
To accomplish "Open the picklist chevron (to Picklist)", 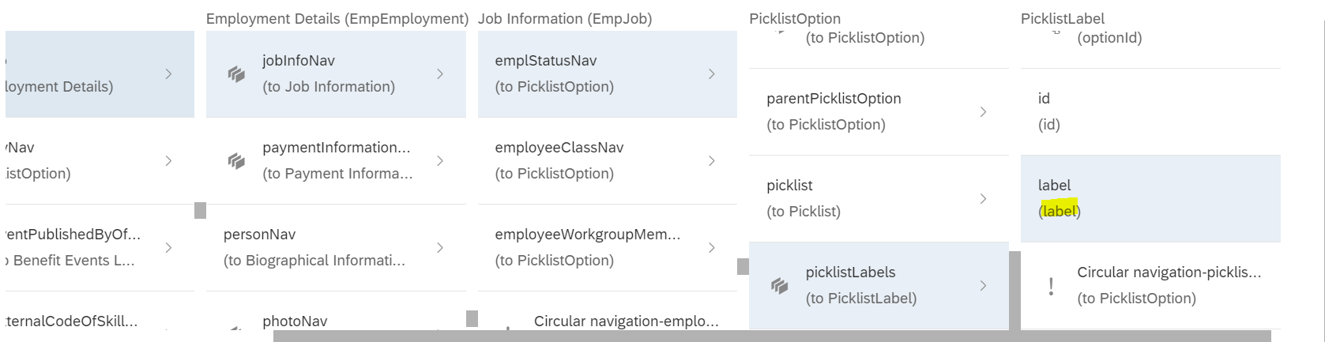I will (x=983, y=199).
